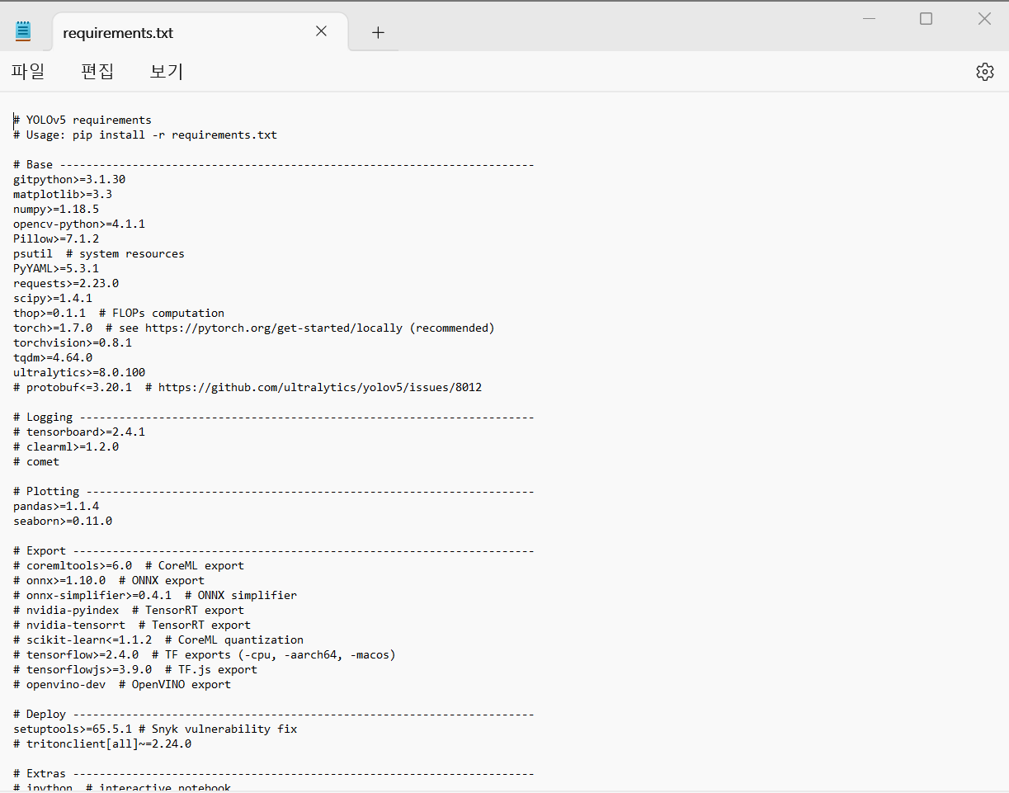Click the 'thop>=0.1.1' FLOPs computation line
The height and width of the screenshot is (793, 1009).
coord(119,313)
